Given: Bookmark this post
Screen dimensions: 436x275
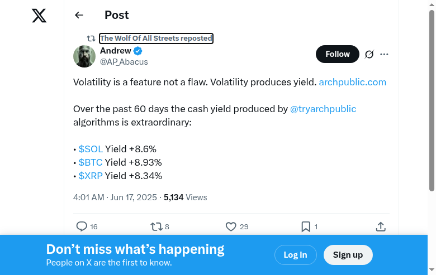Looking at the screenshot, I should (x=306, y=226).
